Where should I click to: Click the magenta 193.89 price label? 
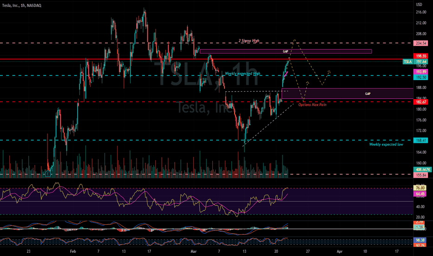tap(421, 72)
